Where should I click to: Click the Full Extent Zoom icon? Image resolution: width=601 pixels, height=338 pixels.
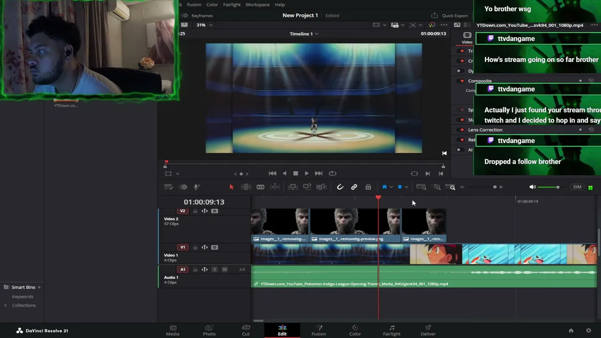(421, 187)
